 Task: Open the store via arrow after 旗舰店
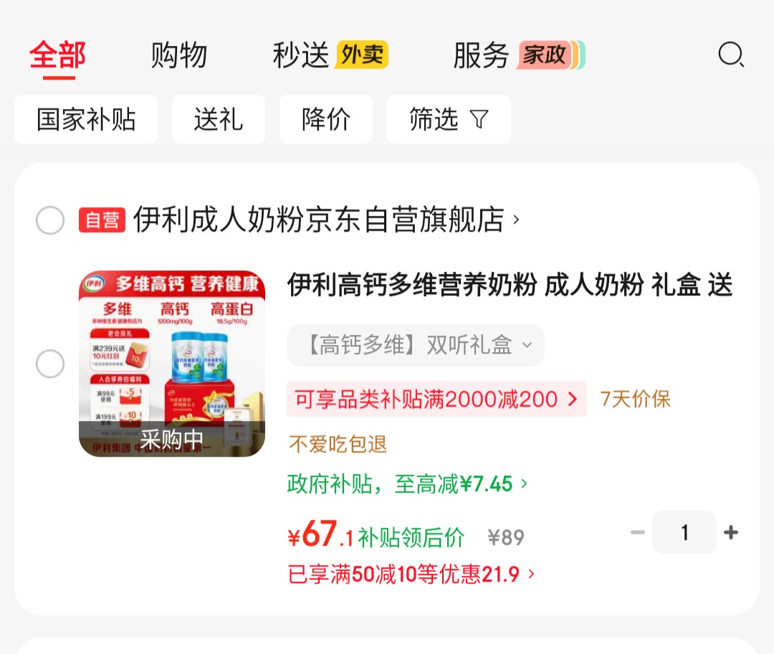pos(516,220)
